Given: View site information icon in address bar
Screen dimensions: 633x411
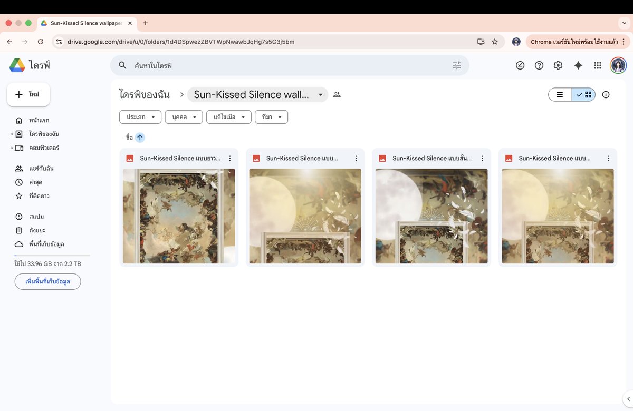Looking at the screenshot, I should (x=59, y=42).
